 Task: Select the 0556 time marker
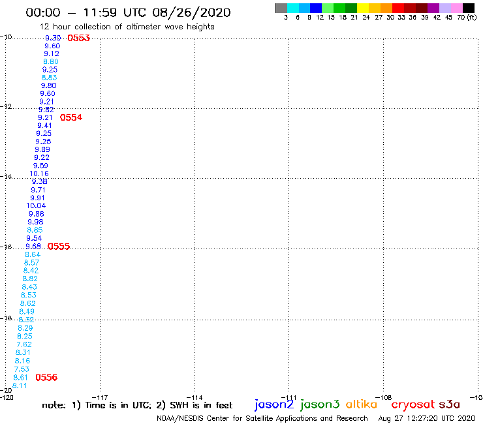click(46, 378)
